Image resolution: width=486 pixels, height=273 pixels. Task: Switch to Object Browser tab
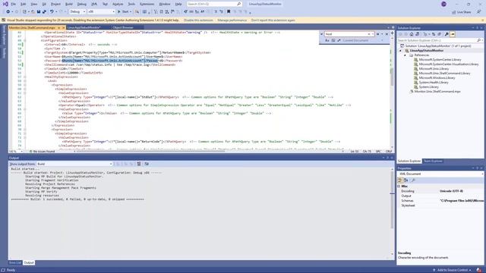[123, 27]
